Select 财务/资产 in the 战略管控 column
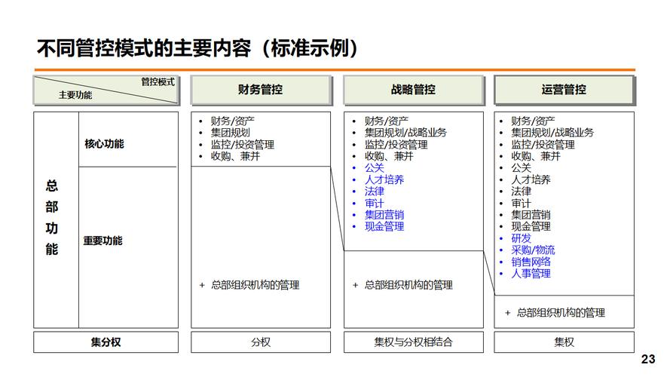This screenshot has width=670, height=377. [387, 121]
